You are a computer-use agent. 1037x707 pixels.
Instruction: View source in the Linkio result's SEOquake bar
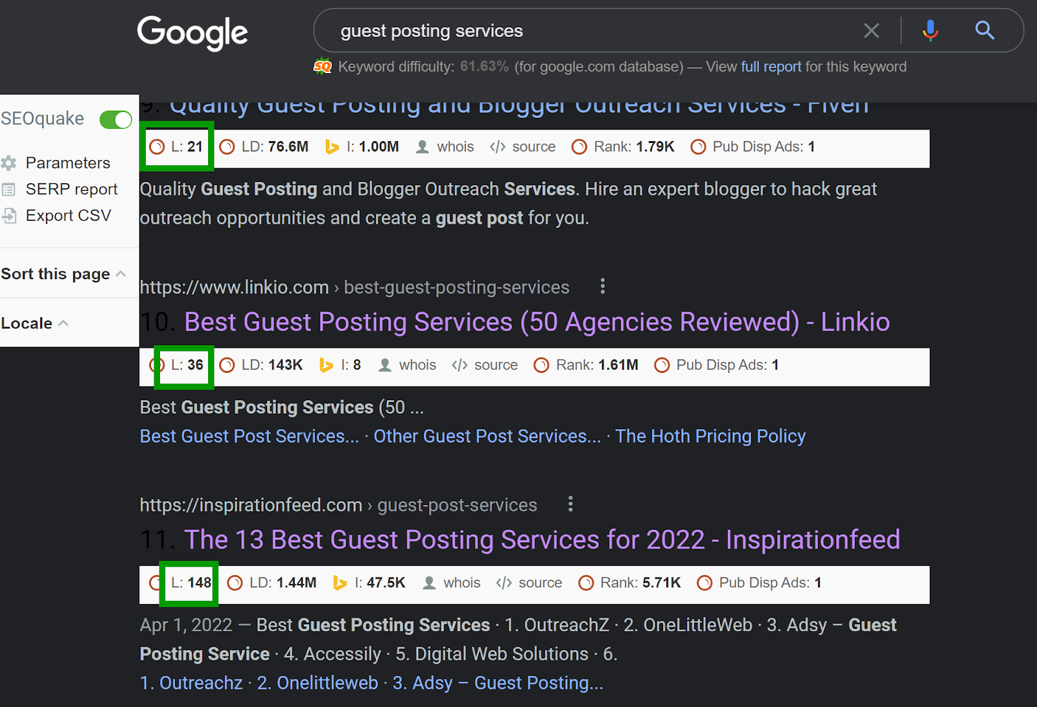(x=485, y=365)
